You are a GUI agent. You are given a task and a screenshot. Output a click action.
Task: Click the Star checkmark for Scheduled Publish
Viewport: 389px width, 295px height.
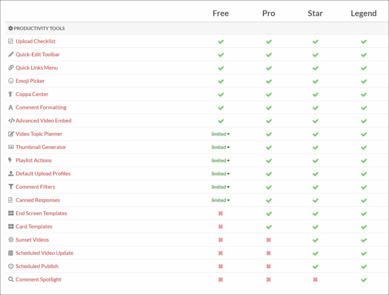click(x=315, y=266)
